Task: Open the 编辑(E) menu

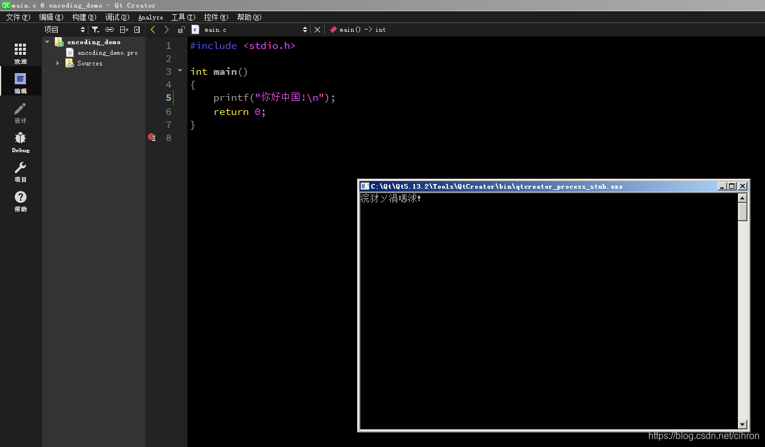Action: [x=51, y=17]
